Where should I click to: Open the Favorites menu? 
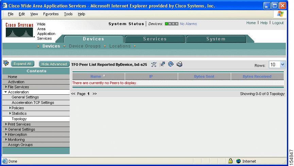click(51, 14)
